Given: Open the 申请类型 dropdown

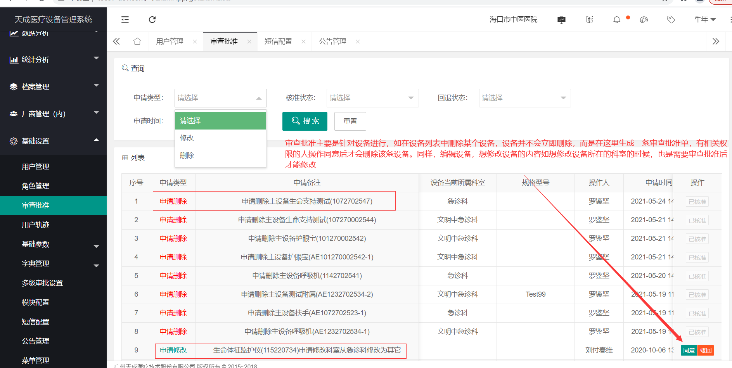Looking at the screenshot, I should (220, 98).
